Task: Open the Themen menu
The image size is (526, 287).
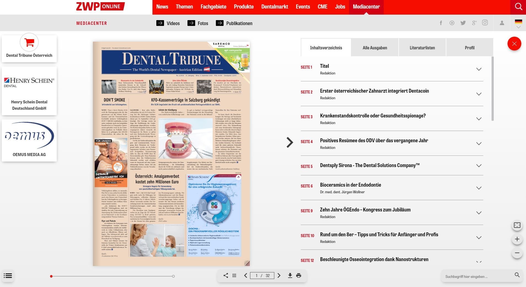Action: pyautogui.click(x=184, y=7)
